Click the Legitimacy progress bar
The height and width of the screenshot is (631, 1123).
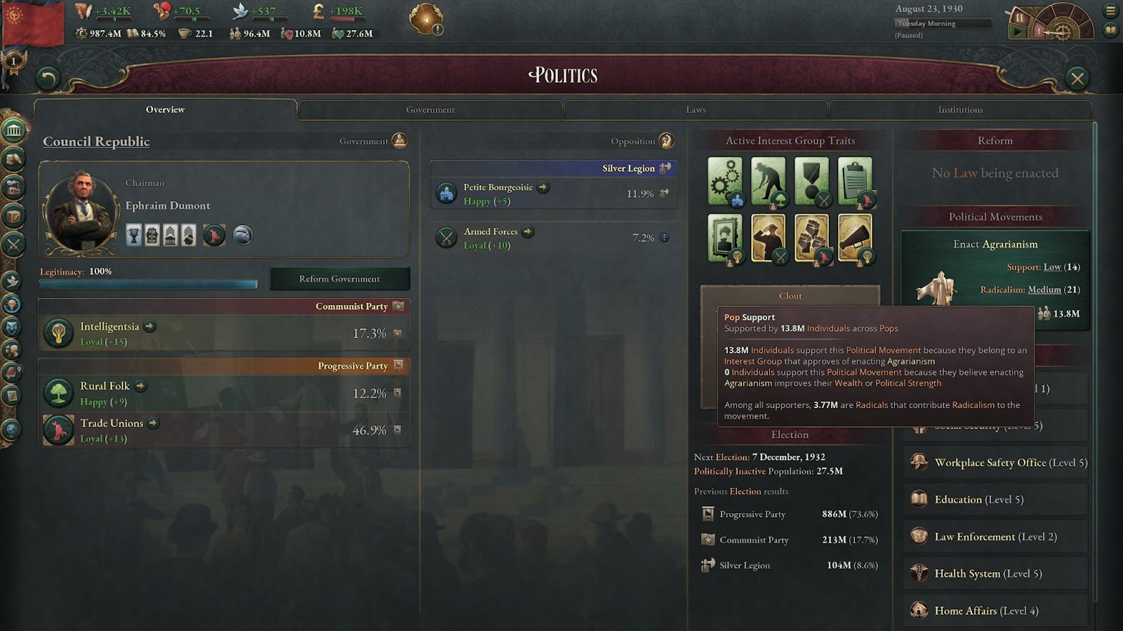click(149, 284)
